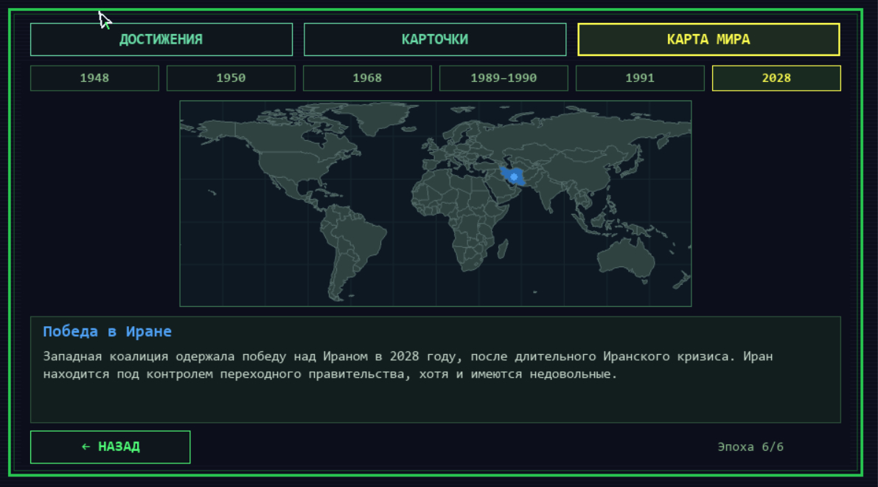Show the 1968 epoch map
The height and width of the screenshot is (487, 878).
tap(367, 78)
